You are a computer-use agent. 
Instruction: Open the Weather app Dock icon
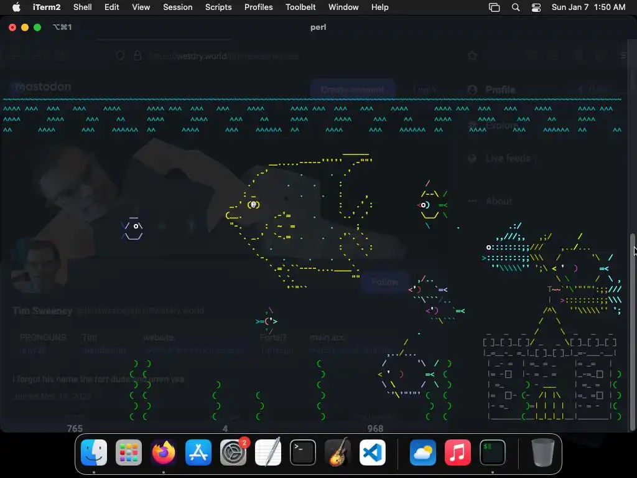click(423, 452)
